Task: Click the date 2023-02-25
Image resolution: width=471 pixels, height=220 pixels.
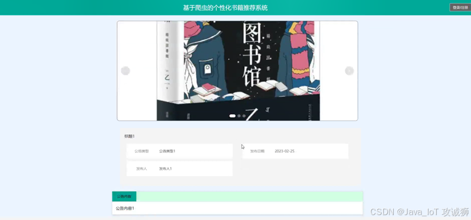Action: pos(284,152)
